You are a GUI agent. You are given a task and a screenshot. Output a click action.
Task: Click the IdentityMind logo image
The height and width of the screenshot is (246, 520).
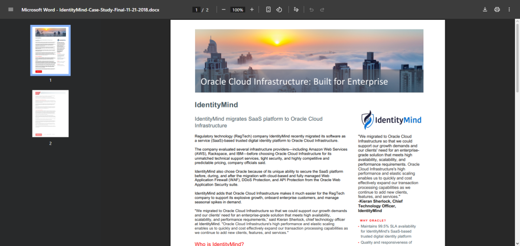(x=392, y=120)
